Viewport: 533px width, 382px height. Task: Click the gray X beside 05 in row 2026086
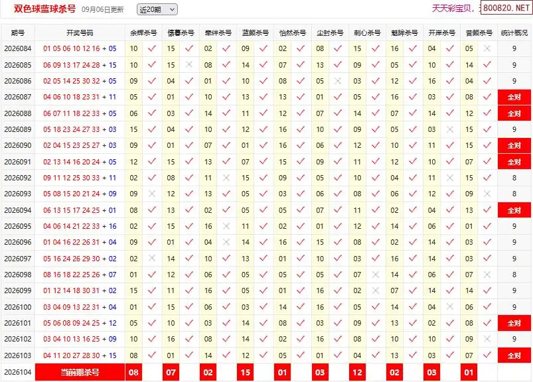(x=338, y=81)
